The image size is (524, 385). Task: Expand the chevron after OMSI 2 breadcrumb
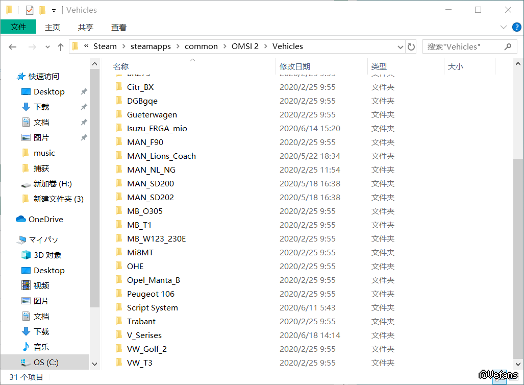266,46
